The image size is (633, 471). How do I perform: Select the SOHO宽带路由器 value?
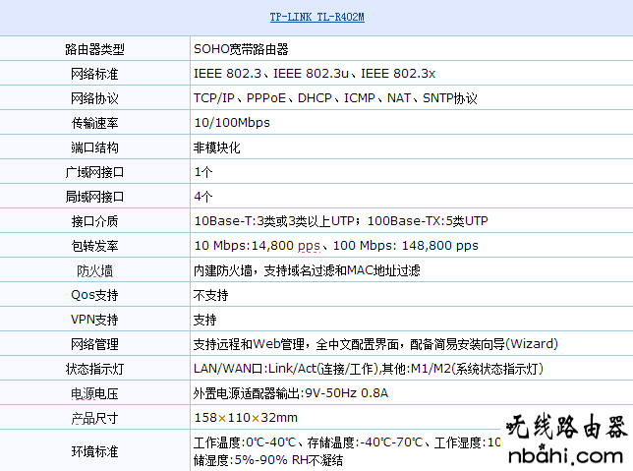(241, 49)
